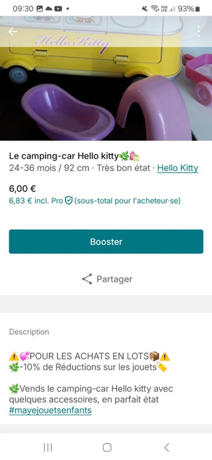This screenshot has width=212, height=460.
Task: Open the three-dot overflow menu
Action: (199, 31)
